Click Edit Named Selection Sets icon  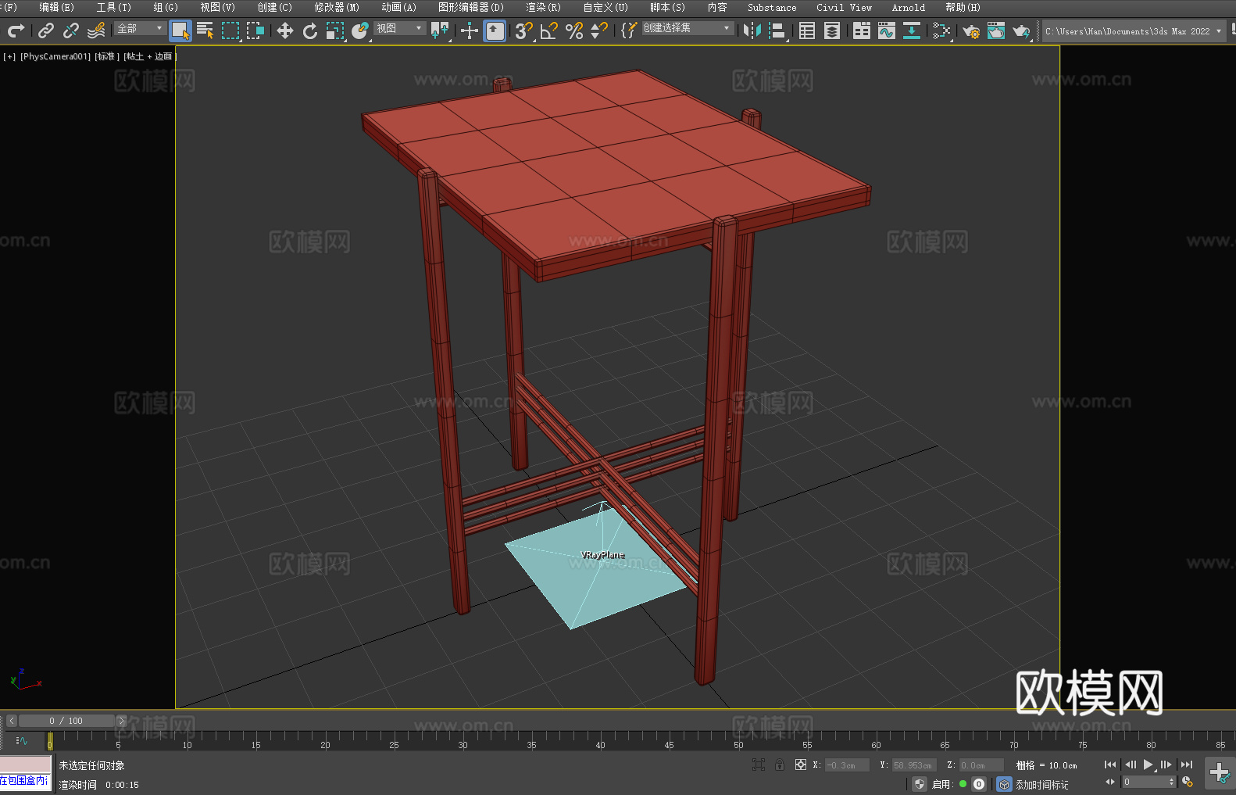pyautogui.click(x=628, y=30)
